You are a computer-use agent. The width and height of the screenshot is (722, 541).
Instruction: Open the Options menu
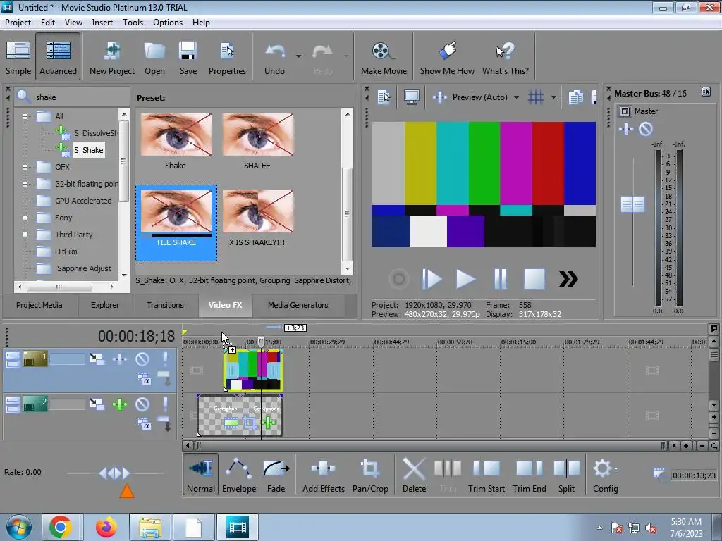[x=168, y=22]
